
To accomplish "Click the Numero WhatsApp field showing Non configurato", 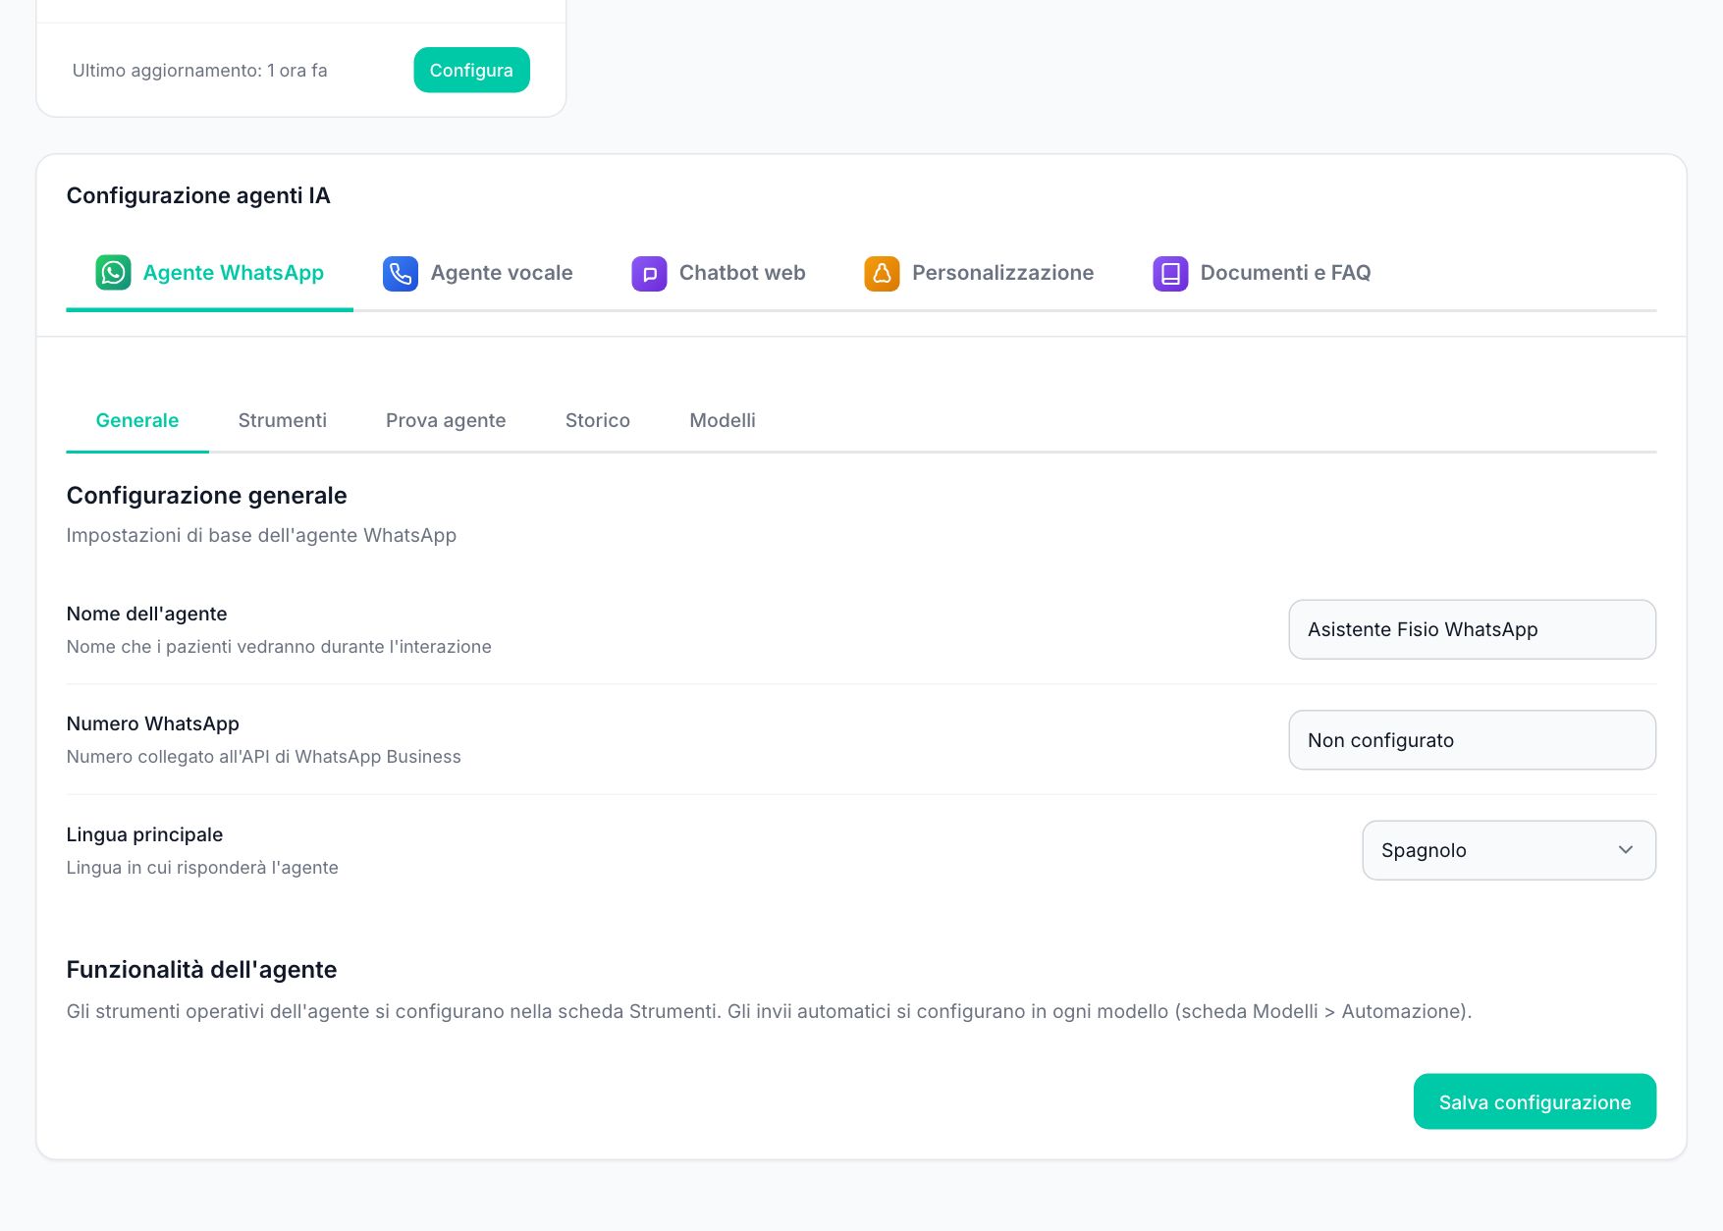I will click(x=1472, y=740).
